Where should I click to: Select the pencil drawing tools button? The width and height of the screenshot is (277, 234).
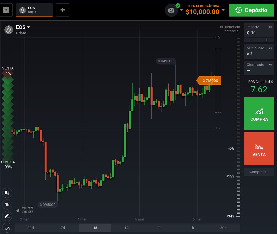point(7,216)
